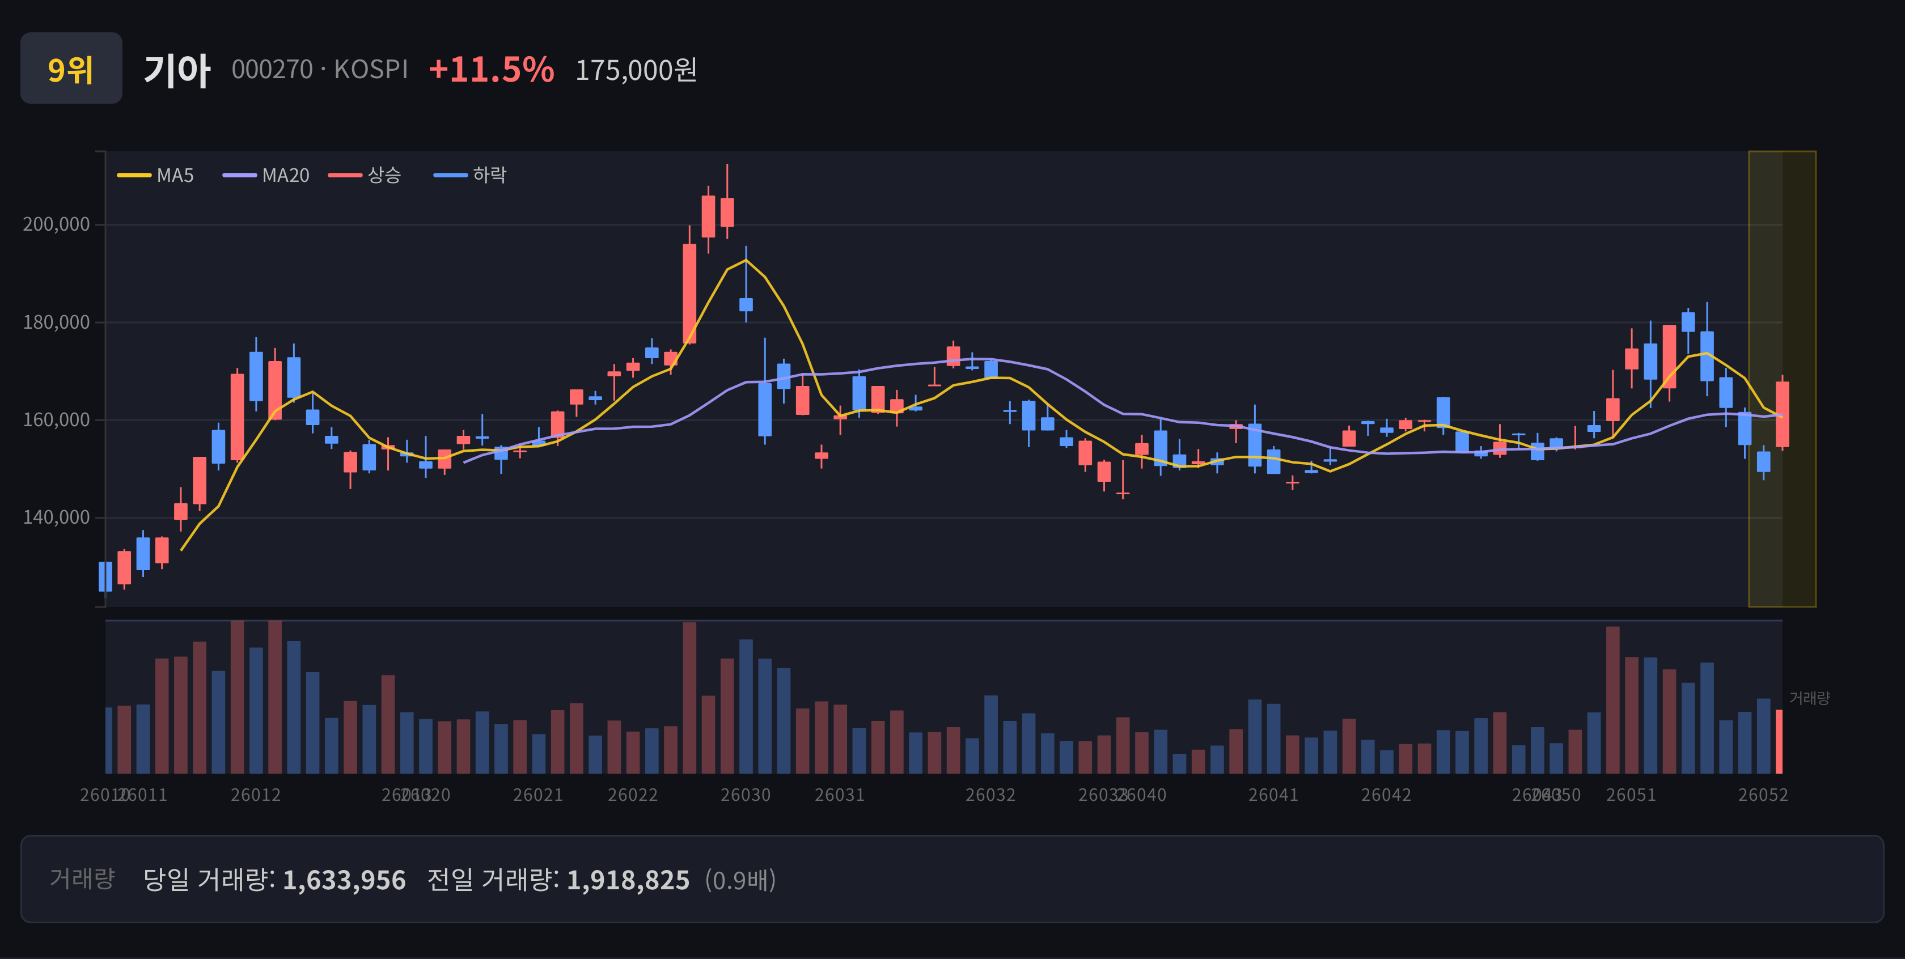Click the 26032 date axis label
Viewport: 1905px width, 959px height.
990,795
